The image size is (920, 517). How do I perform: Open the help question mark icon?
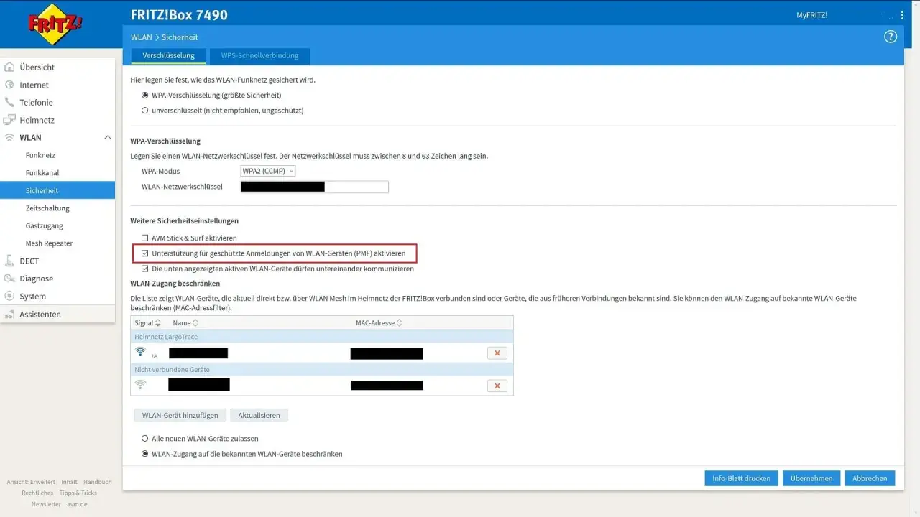pos(891,37)
